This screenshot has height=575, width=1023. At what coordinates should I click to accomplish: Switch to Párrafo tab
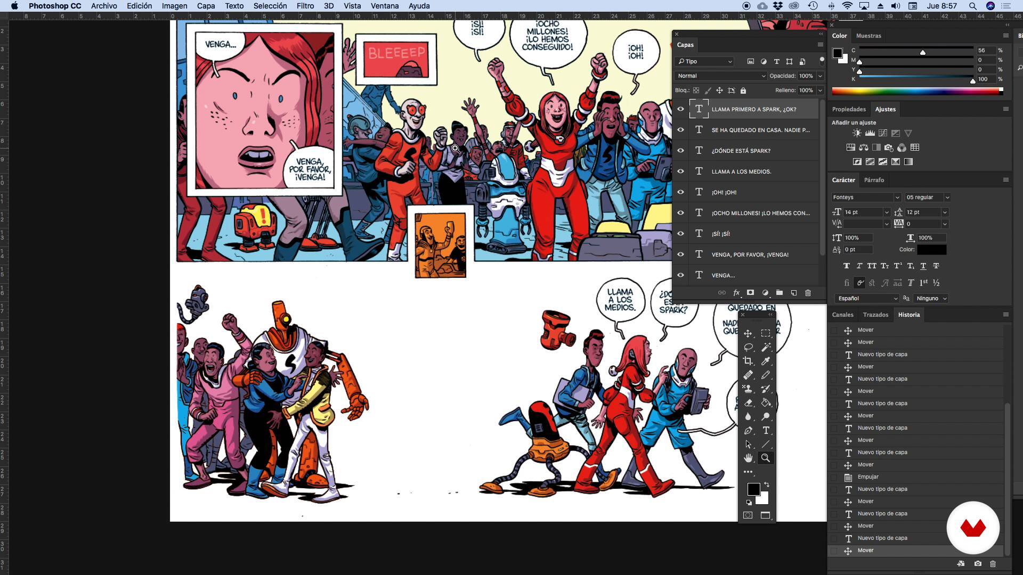coord(873,180)
